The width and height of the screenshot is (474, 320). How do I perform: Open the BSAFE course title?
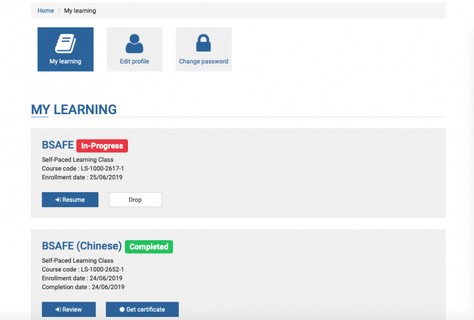57,145
